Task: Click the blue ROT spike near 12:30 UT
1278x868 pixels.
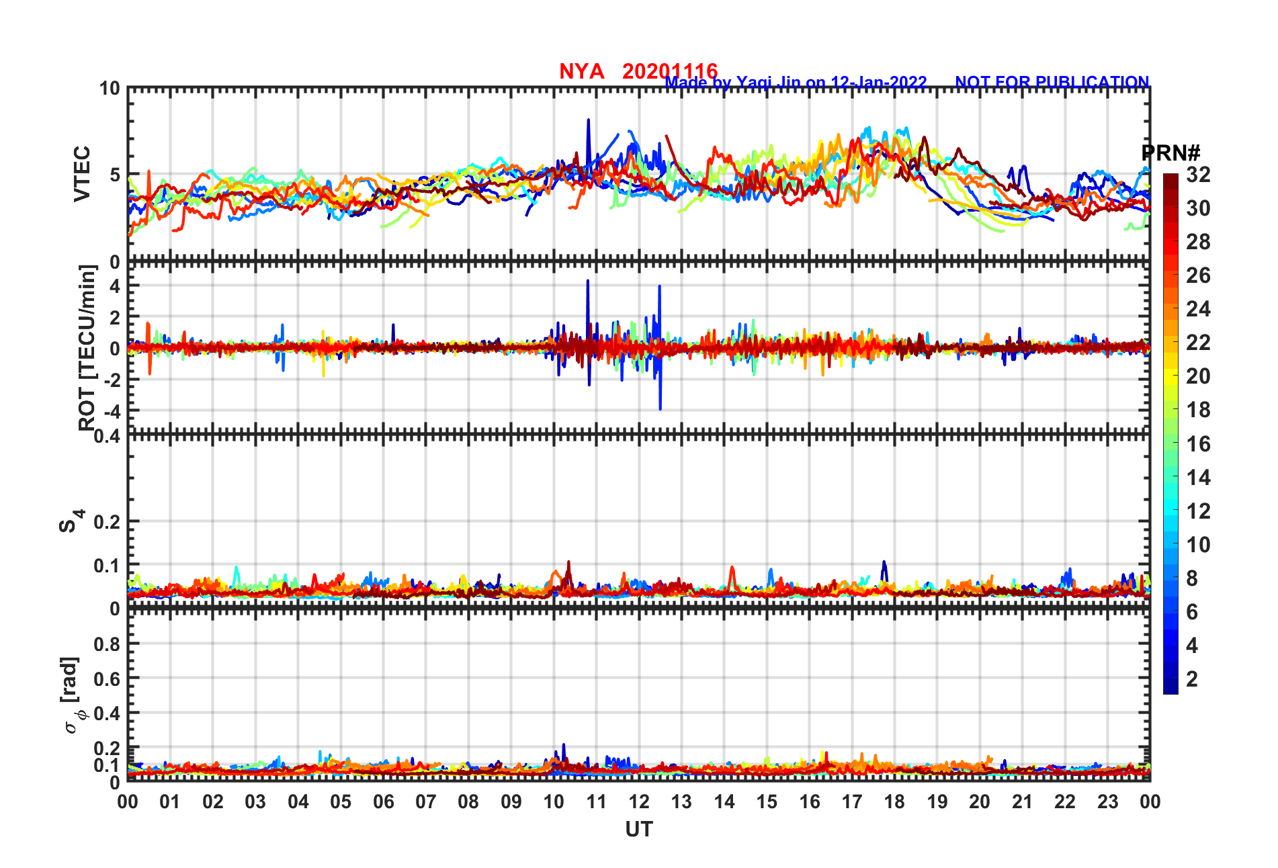Action: click(x=660, y=347)
